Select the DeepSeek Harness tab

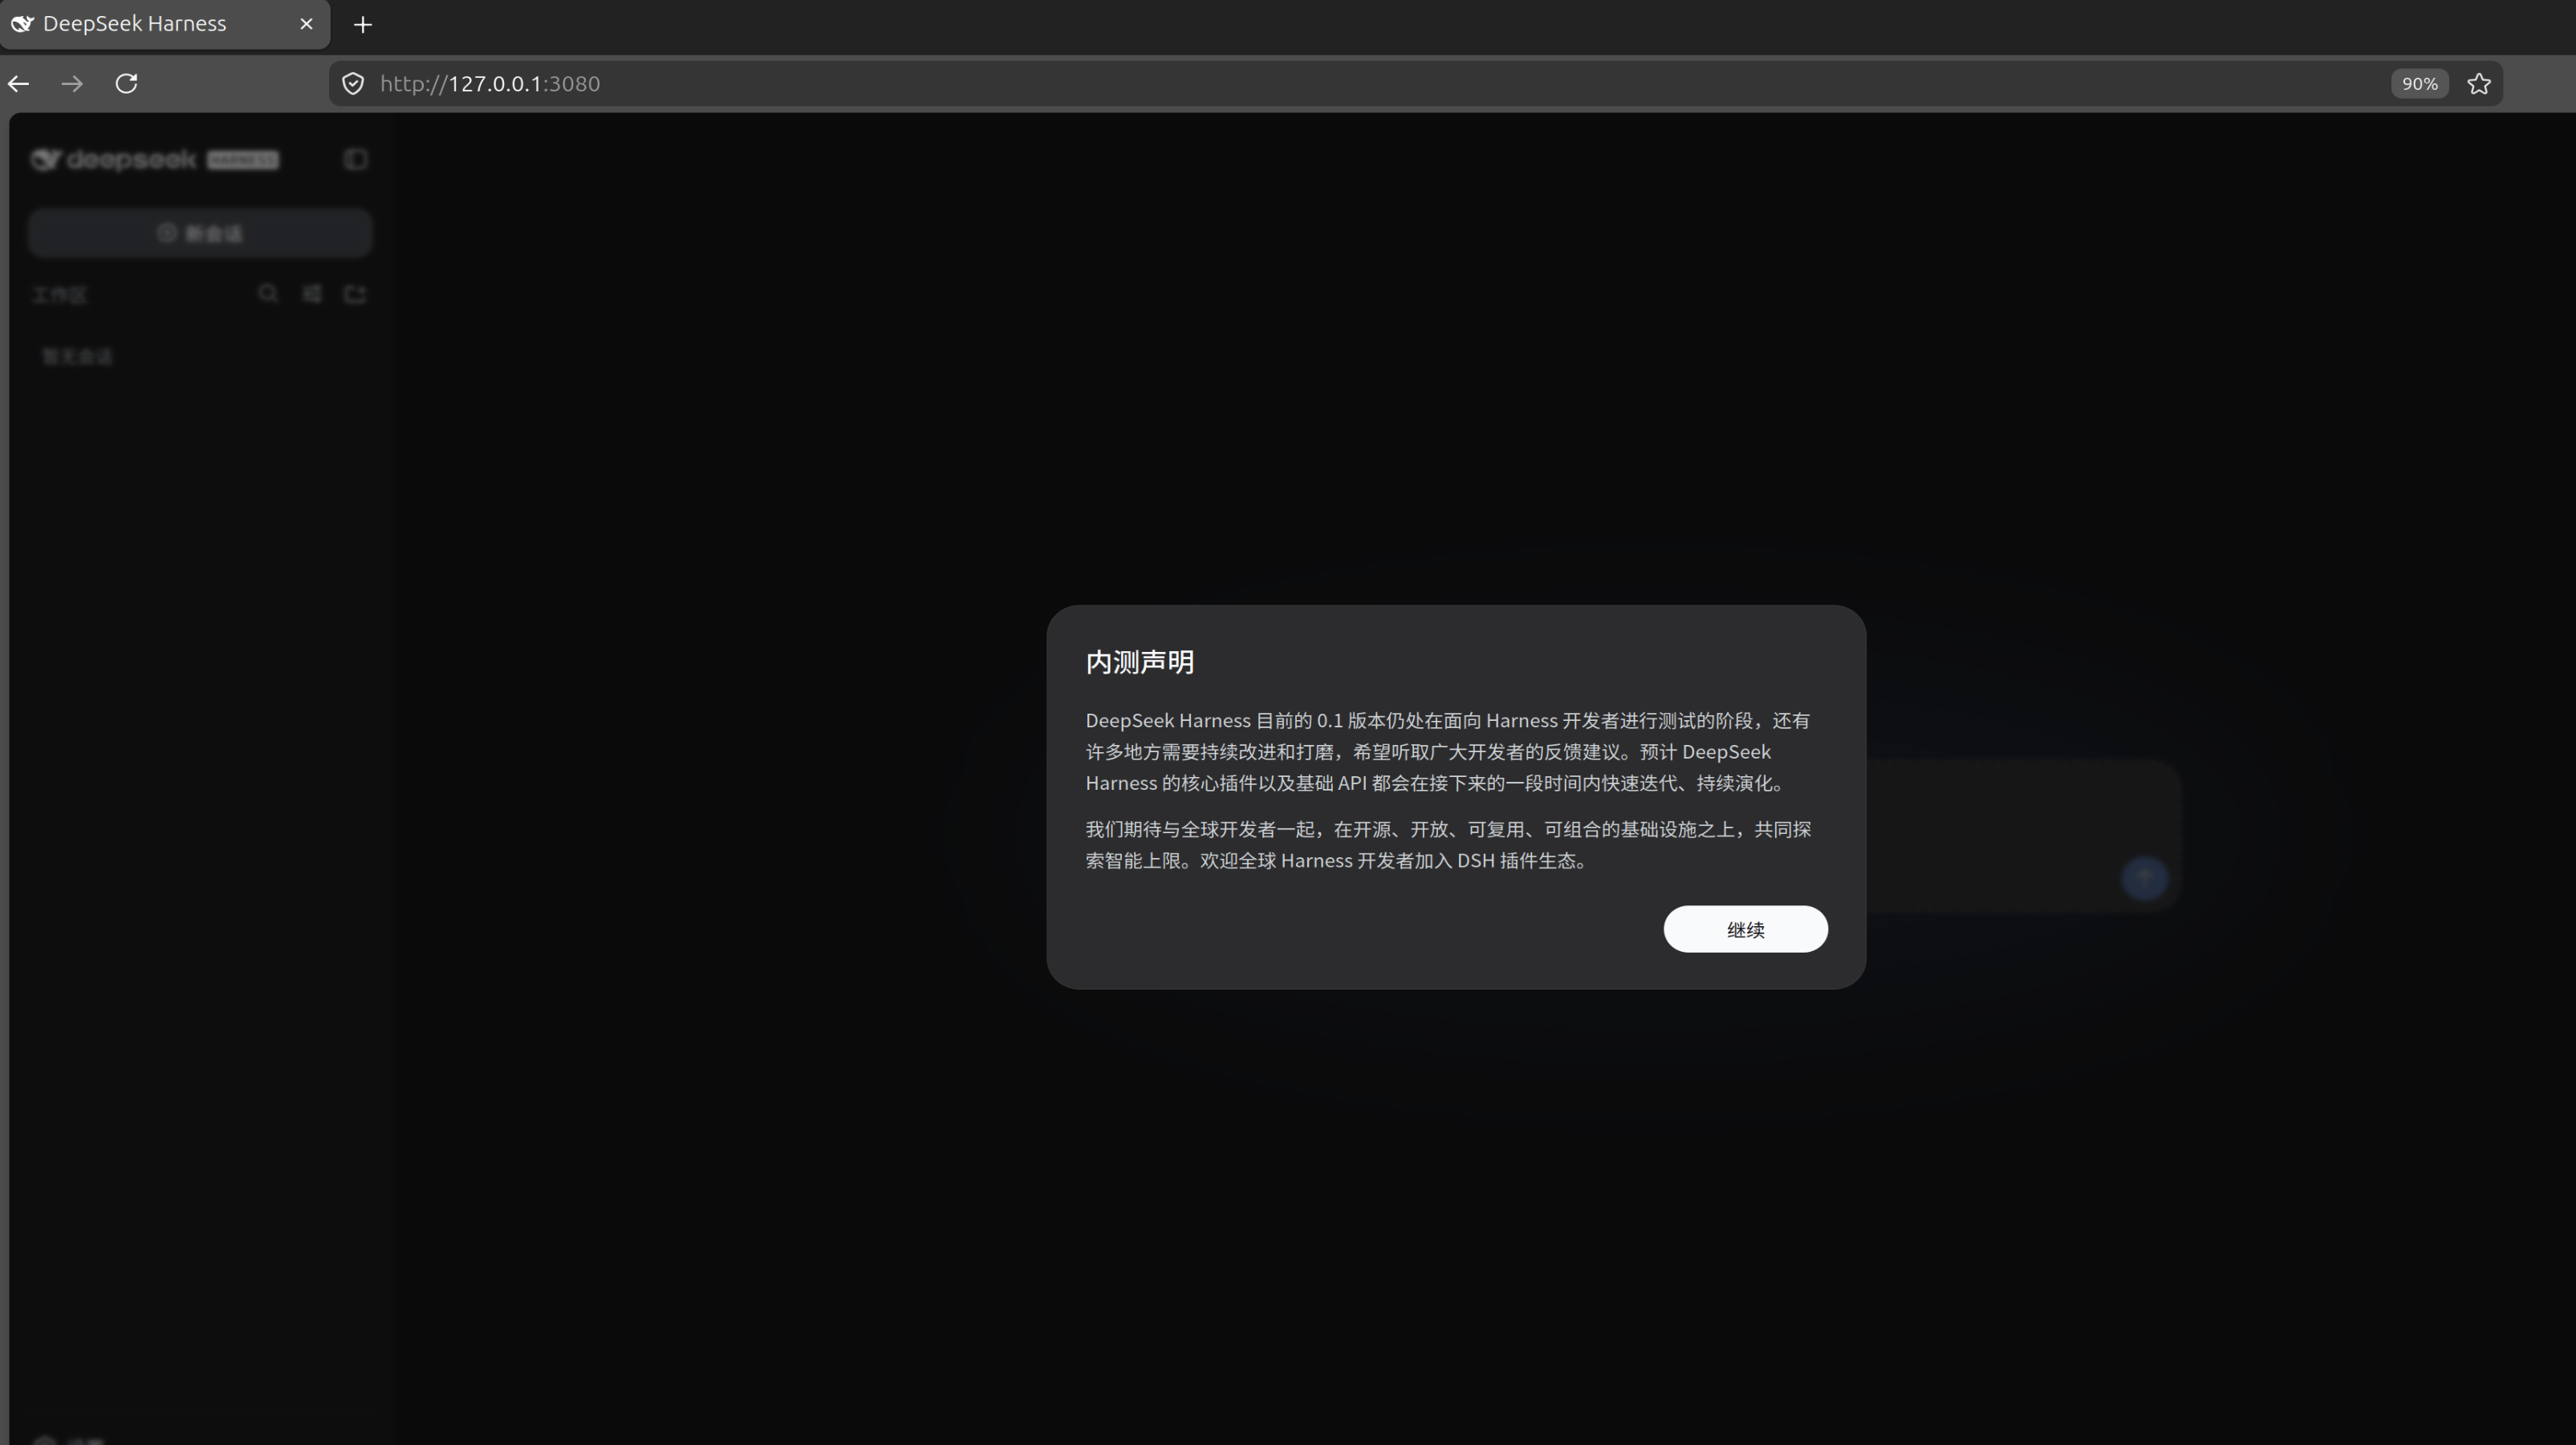[x=165, y=24]
